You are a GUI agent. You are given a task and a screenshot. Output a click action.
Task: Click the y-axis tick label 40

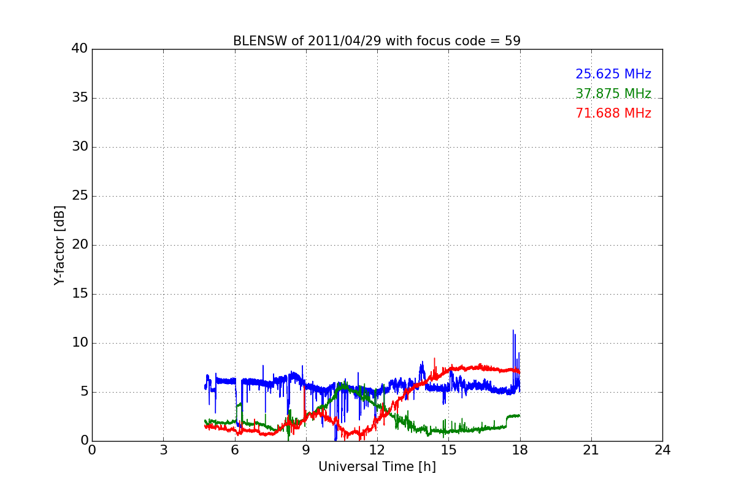pyautogui.click(x=79, y=49)
